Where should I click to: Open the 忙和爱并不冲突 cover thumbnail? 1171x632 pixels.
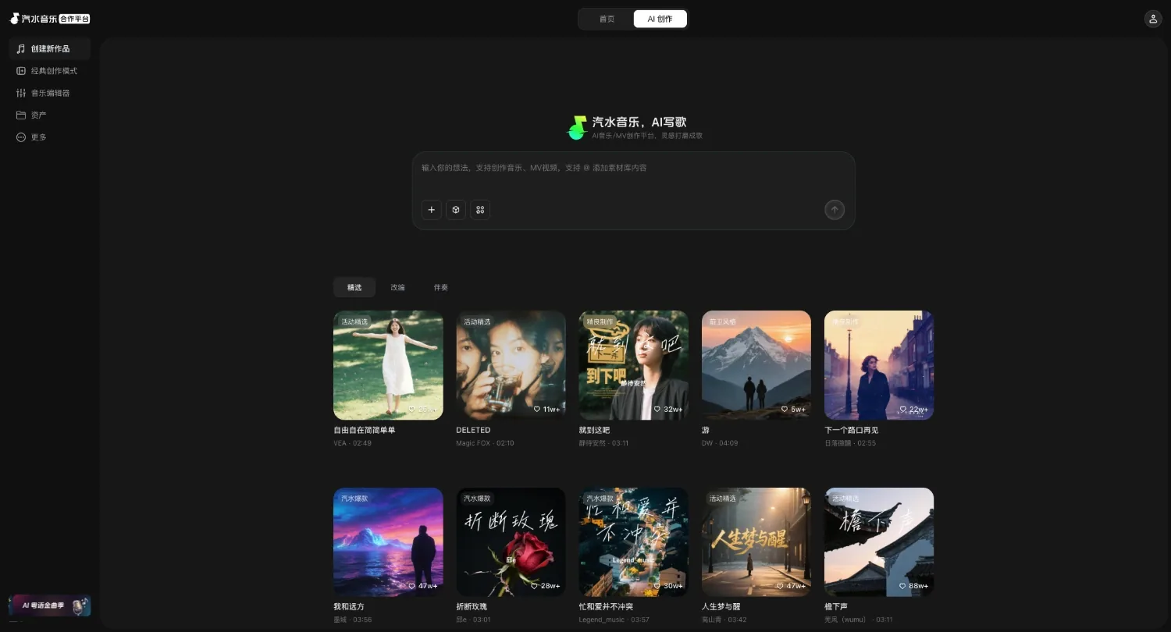click(634, 542)
